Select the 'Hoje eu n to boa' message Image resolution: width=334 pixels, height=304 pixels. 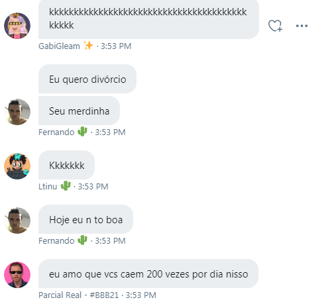[85, 219]
